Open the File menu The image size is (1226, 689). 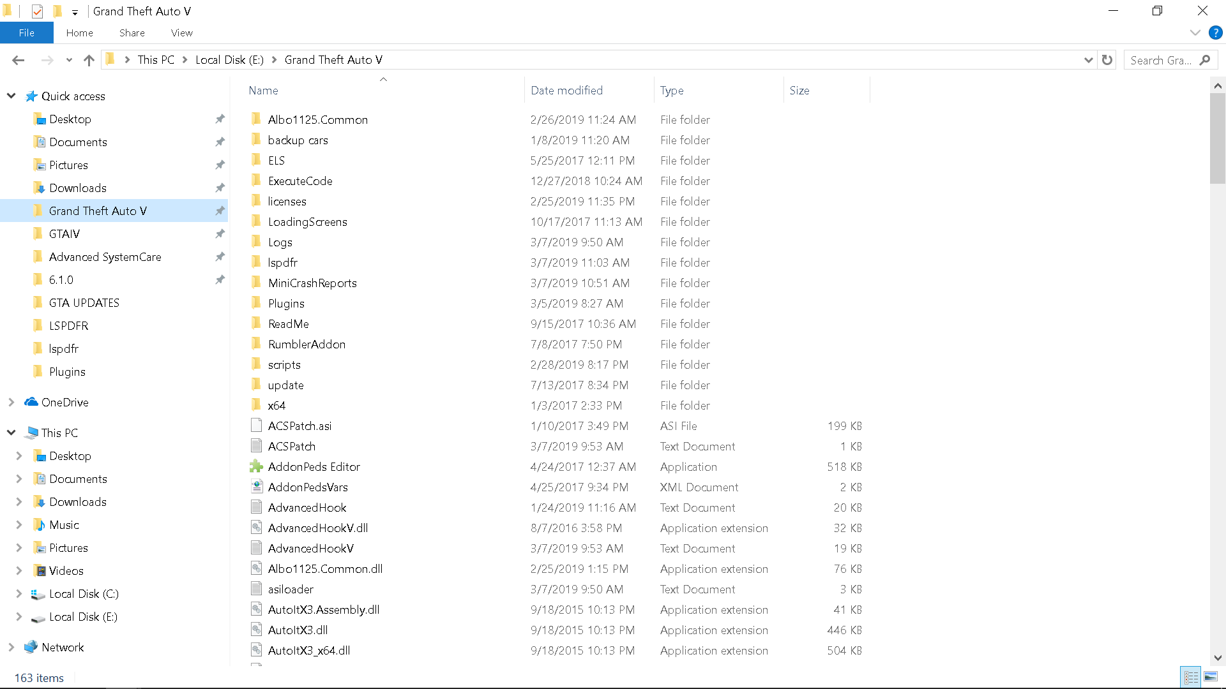(26, 33)
